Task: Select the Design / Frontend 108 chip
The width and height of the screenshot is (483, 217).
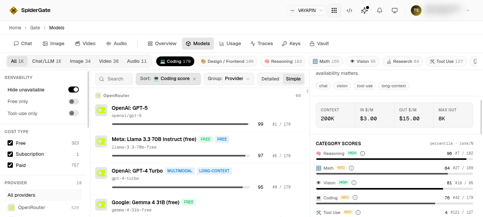Action: tap(227, 61)
